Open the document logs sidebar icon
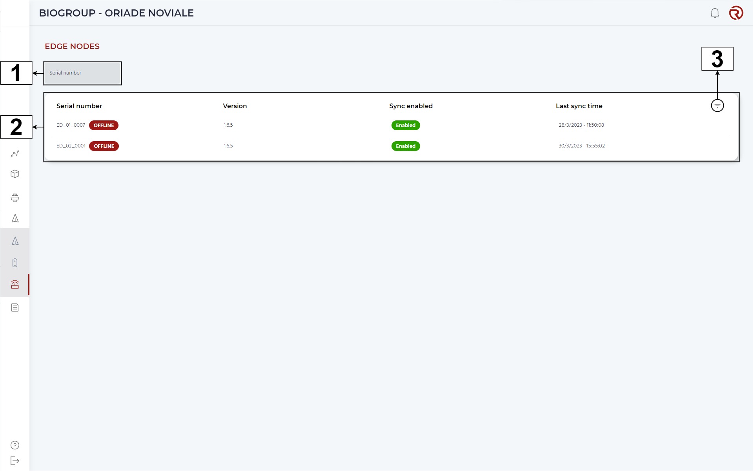The image size is (754, 471). [15, 308]
